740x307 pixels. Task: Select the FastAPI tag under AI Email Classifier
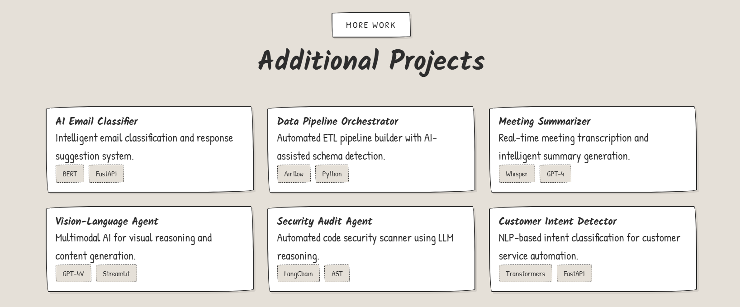tap(106, 174)
